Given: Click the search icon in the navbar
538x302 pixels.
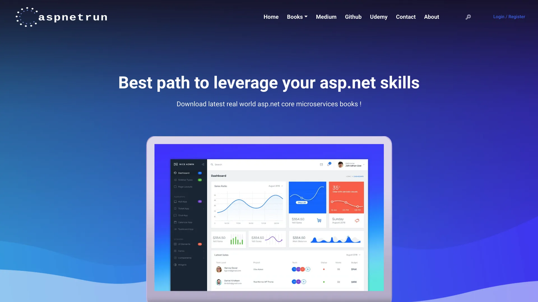Looking at the screenshot, I should pos(468,16).
